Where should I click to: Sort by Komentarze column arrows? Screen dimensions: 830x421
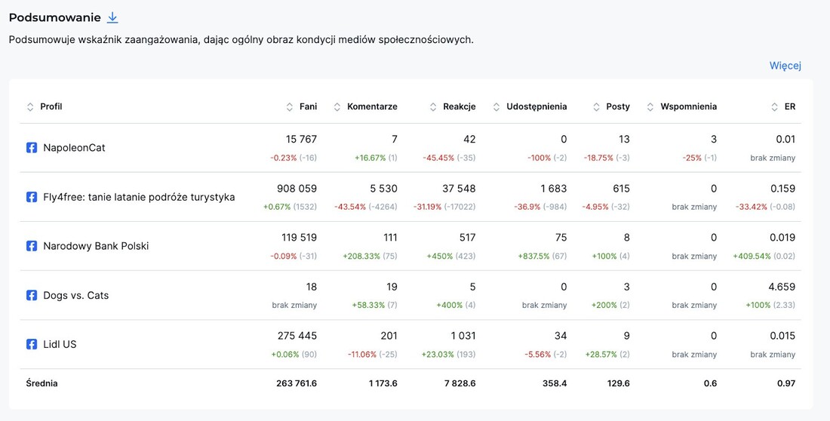tap(337, 107)
